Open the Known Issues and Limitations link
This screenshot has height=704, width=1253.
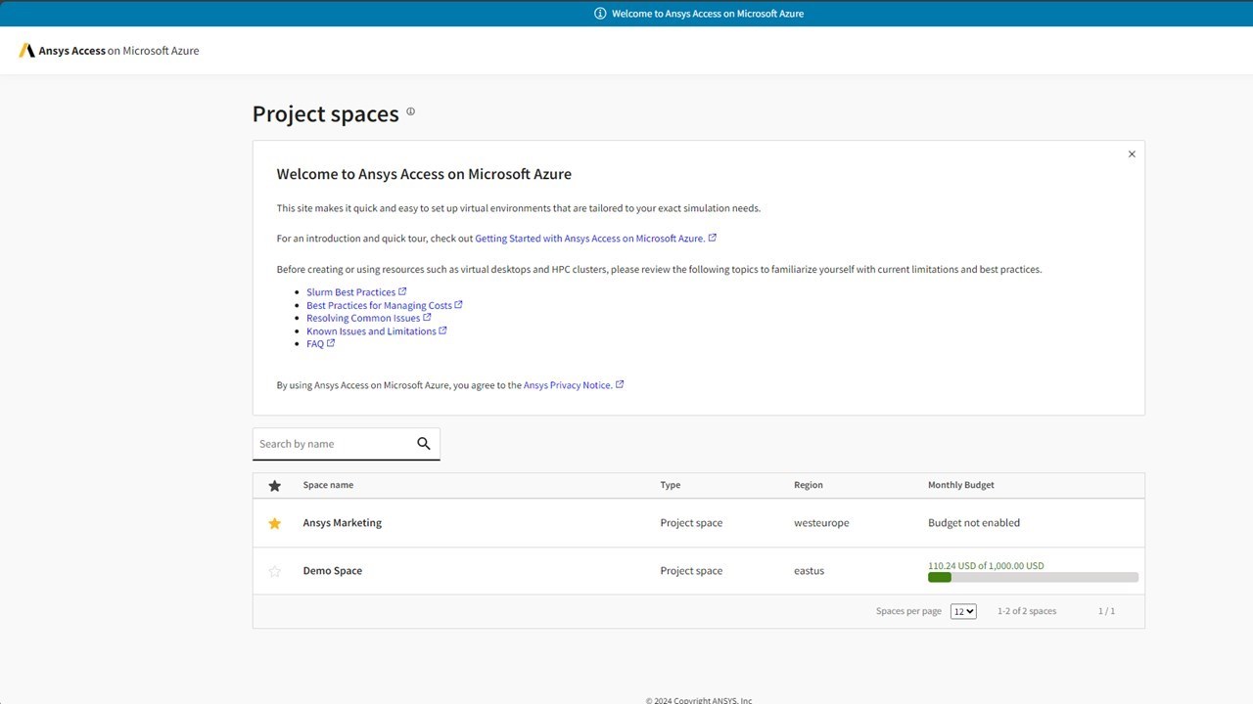click(371, 331)
